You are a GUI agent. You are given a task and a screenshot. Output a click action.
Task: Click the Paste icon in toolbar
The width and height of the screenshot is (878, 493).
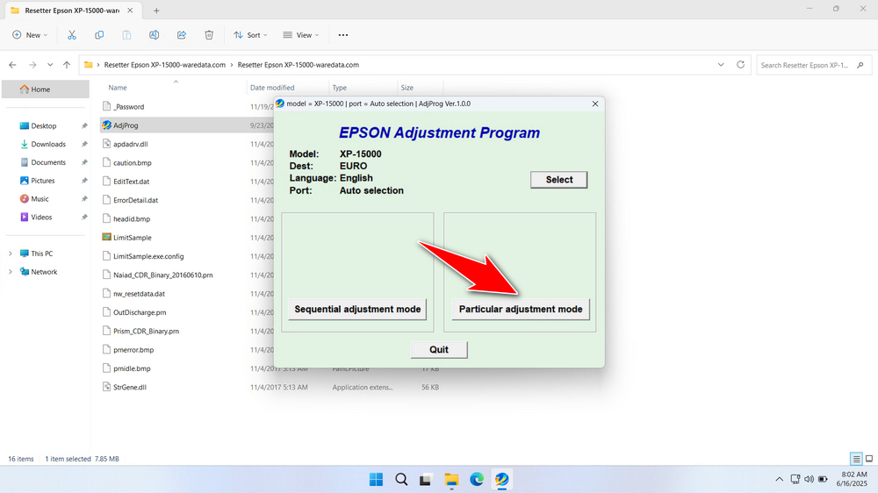pyautogui.click(x=126, y=35)
